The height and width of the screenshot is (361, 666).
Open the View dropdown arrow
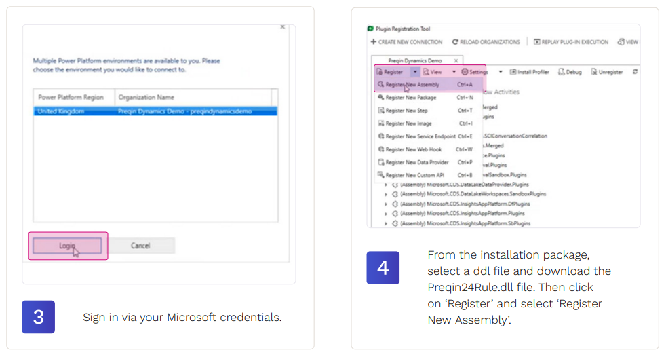[x=454, y=72]
